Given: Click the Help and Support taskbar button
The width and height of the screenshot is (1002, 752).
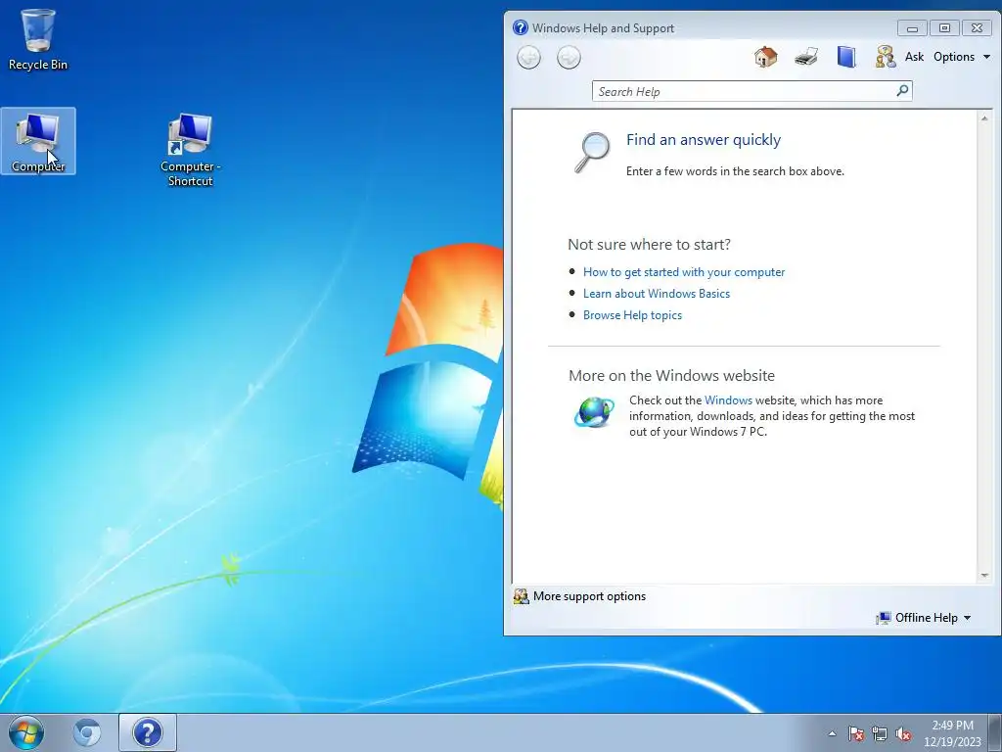Looking at the screenshot, I should pyautogui.click(x=148, y=732).
